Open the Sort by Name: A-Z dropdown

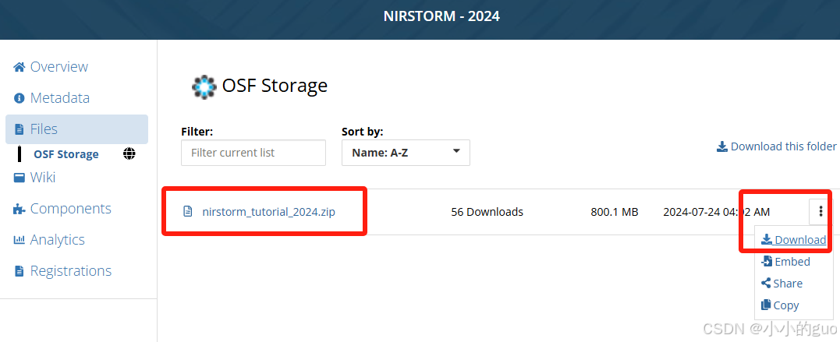406,153
